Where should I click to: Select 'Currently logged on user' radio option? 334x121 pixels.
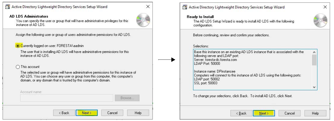coord(18,46)
